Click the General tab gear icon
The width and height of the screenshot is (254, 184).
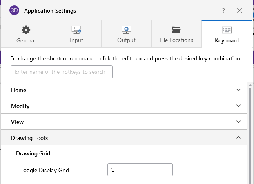point(26,30)
